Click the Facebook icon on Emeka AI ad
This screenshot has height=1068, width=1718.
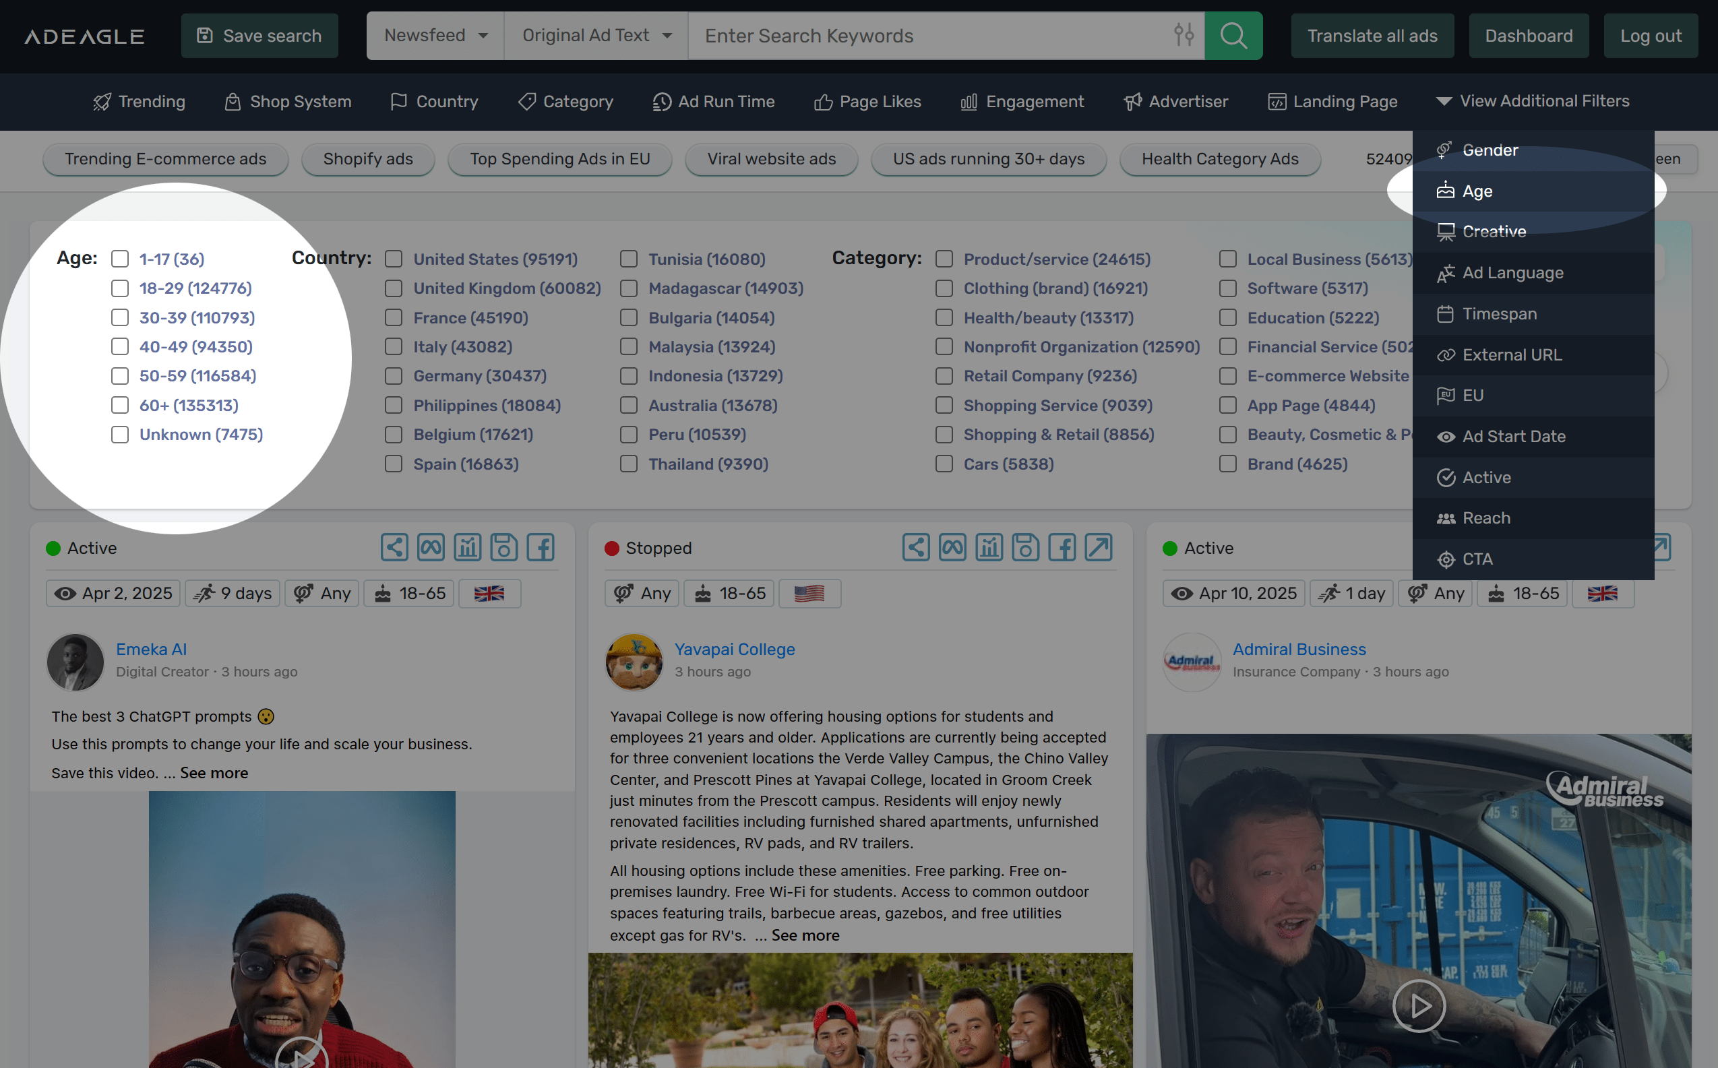click(541, 547)
